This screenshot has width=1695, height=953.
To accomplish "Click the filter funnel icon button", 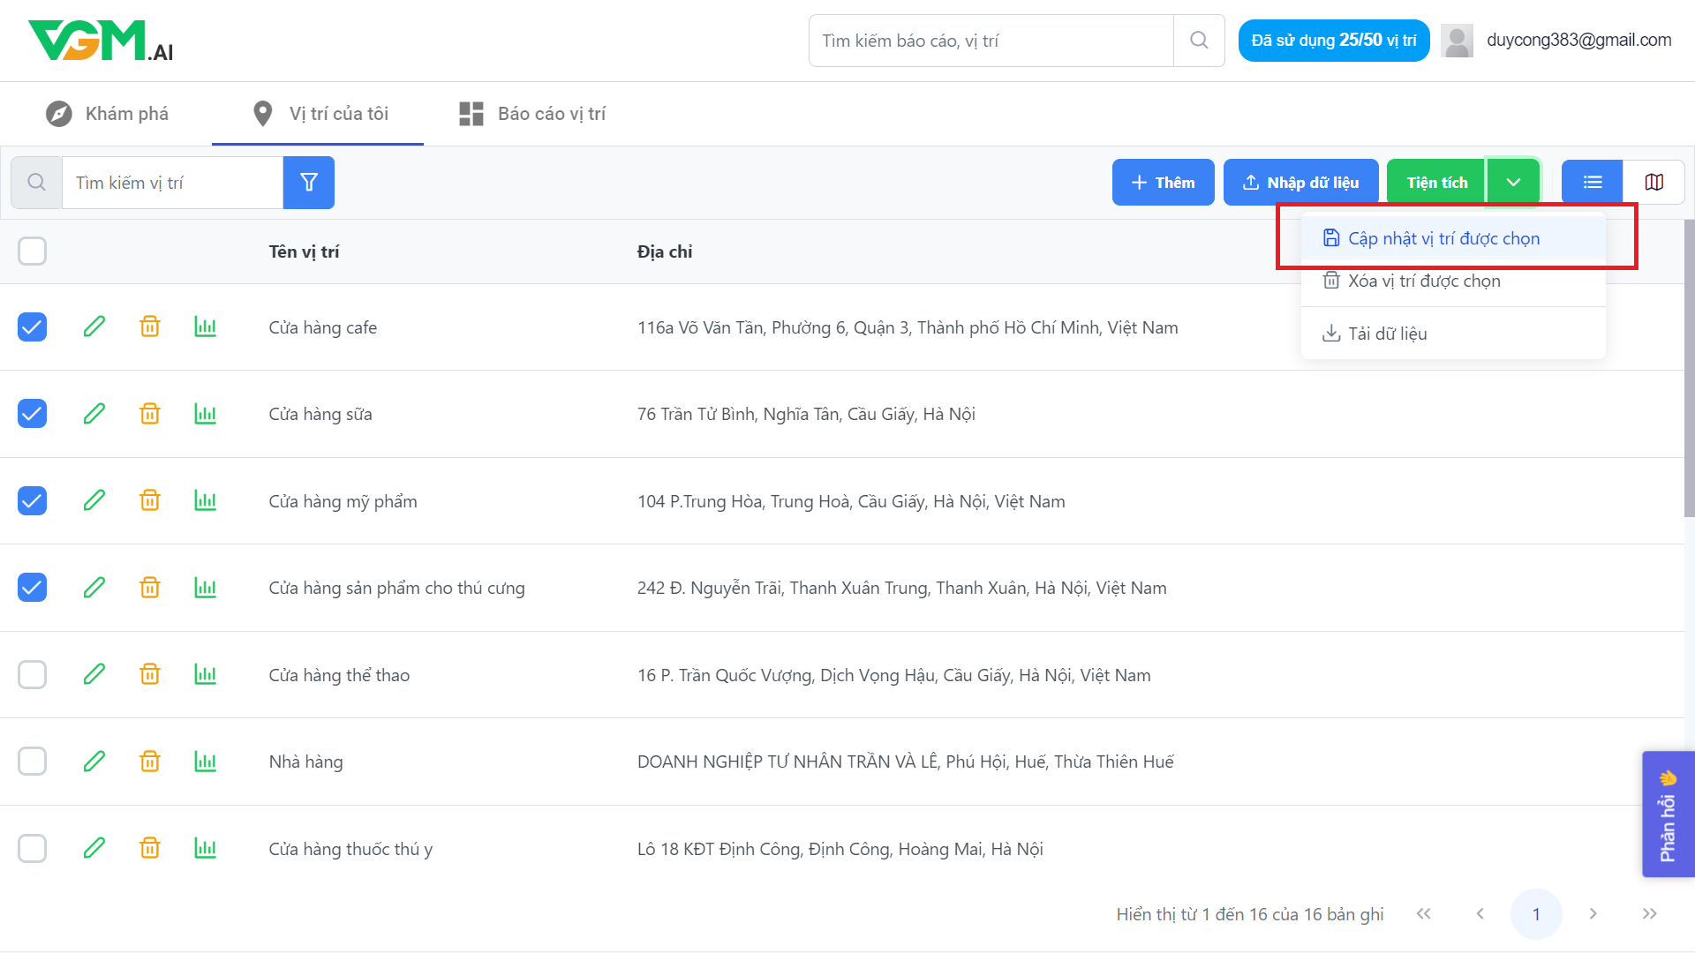I will (308, 183).
